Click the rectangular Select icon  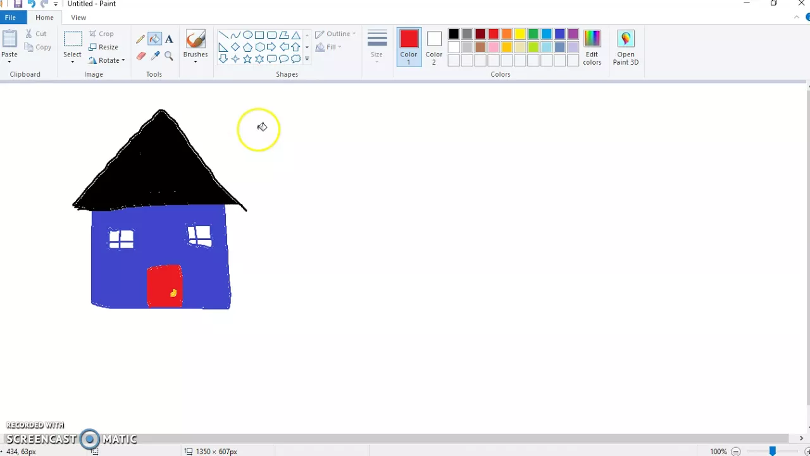point(73,39)
